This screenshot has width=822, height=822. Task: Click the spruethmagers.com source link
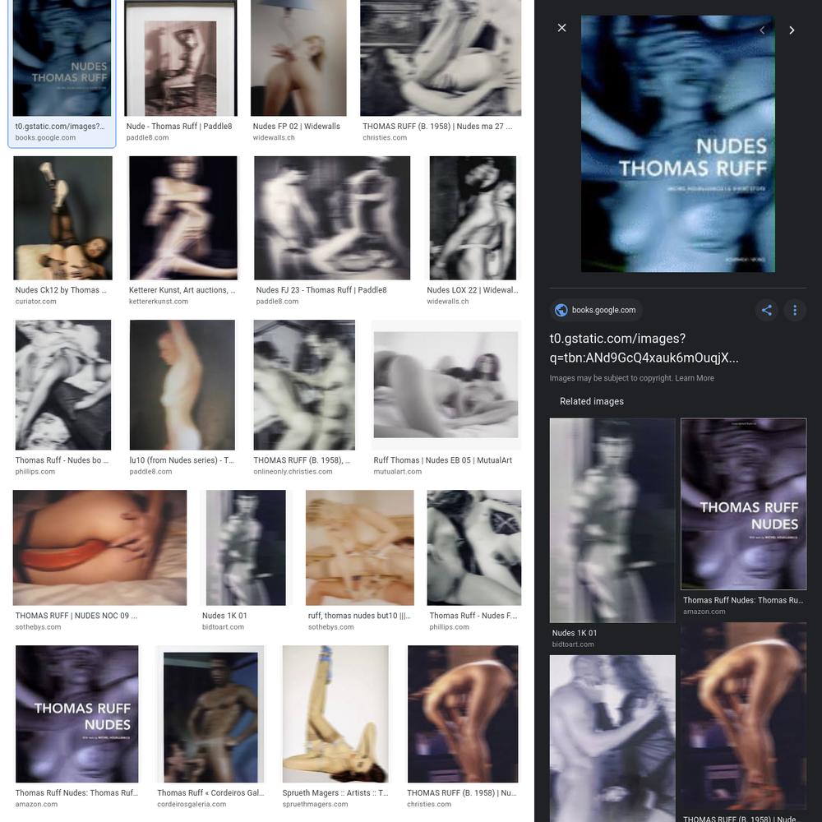pyautogui.click(x=315, y=804)
